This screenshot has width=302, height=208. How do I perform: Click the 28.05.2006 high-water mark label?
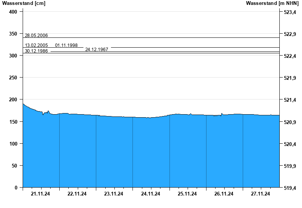[36, 36]
